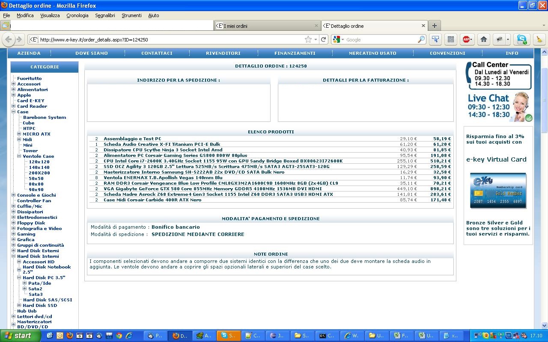Viewport: 548px width, 342px height.
Task: Expand the Pata/Ide subcategory
Action: 24,283
